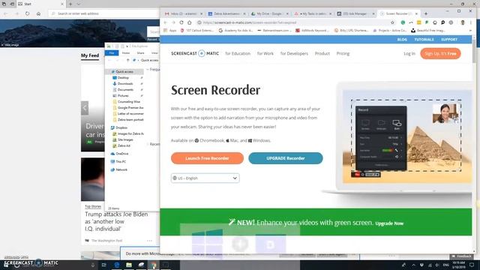Click the Edge browser home icon
The height and width of the screenshot is (270, 480).
click(38, 13)
